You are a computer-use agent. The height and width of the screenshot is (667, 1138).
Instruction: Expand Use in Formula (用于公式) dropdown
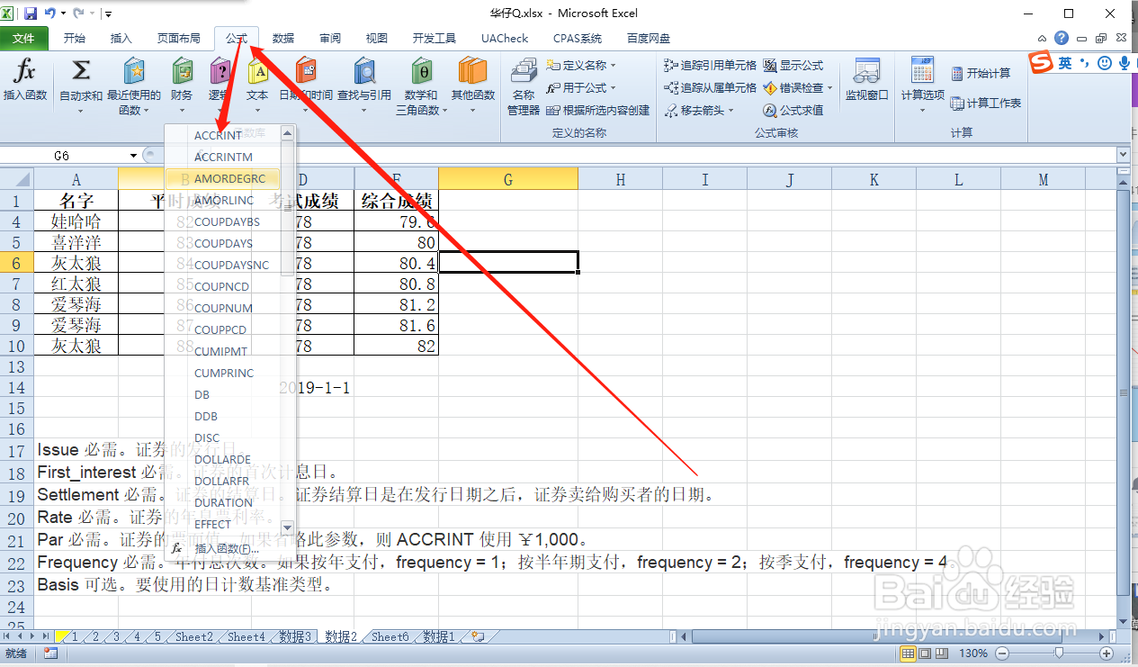[x=614, y=88]
